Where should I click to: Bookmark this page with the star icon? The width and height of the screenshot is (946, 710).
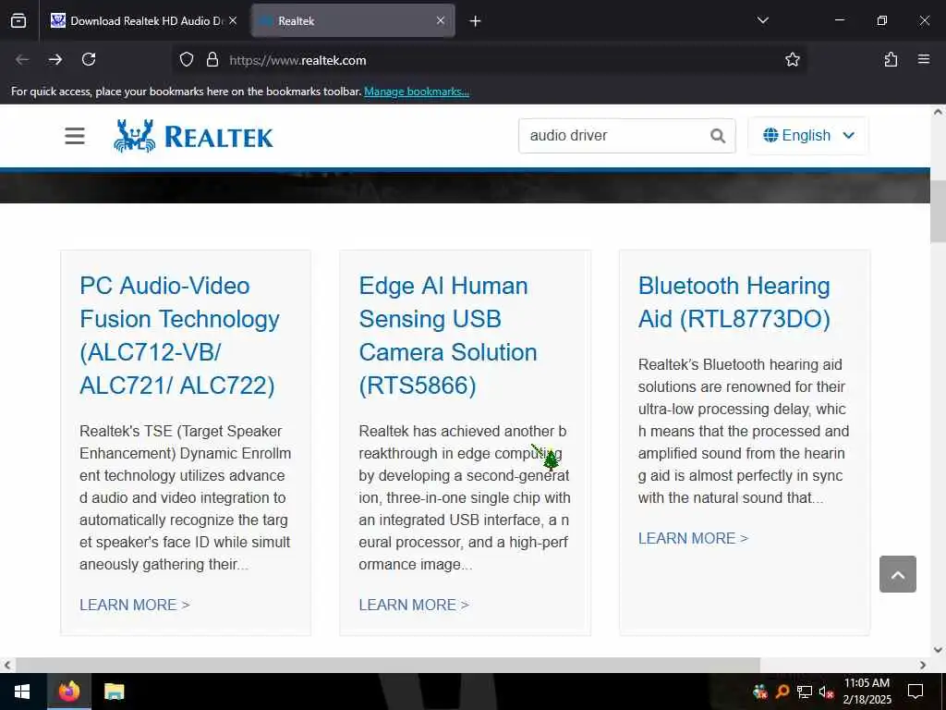792,60
